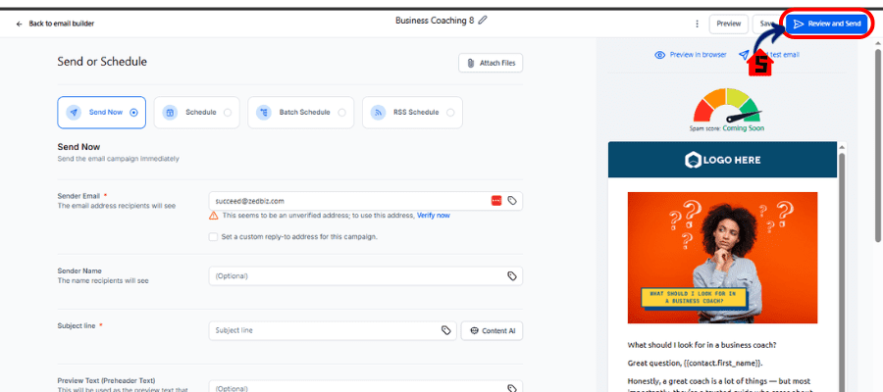The width and height of the screenshot is (883, 392).
Task: Open the Content AI assistant
Action: [x=492, y=330]
